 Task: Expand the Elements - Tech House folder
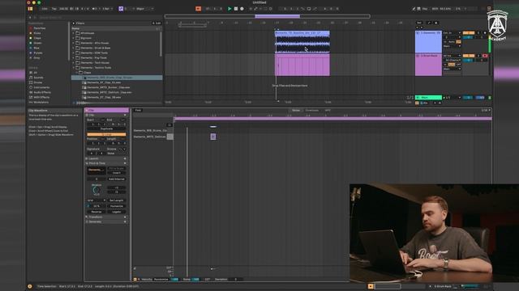(74, 63)
